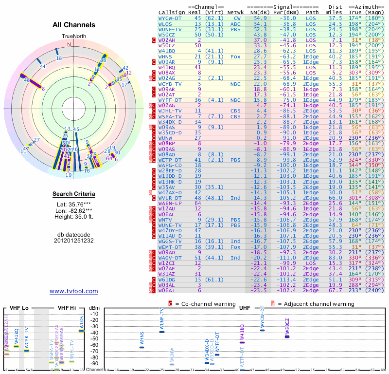This screenshot has width=389, height=374.
Task: Click co-channel C icon beside W02AT
Action: point(154,94)
